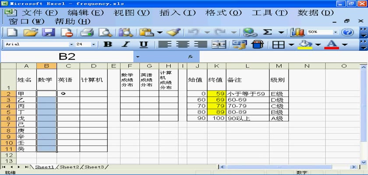Open Print Preview from the toolbar
The height and width of the screenshot is (175, 368).
click(105, 32)
